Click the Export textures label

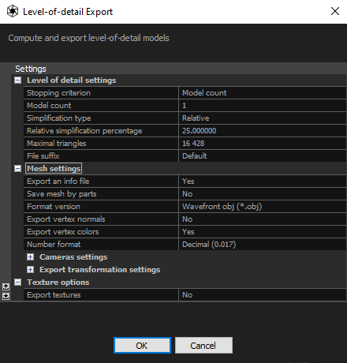[54, 295]
